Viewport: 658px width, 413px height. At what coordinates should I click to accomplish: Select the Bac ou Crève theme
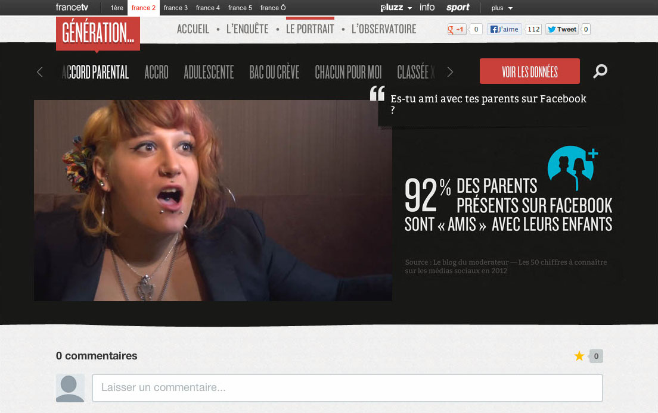pos(274,72)
